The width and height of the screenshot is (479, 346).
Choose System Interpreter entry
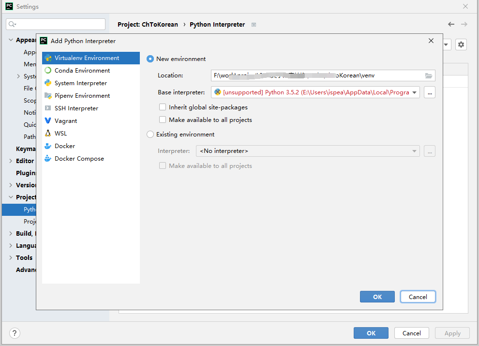point(91,83)
